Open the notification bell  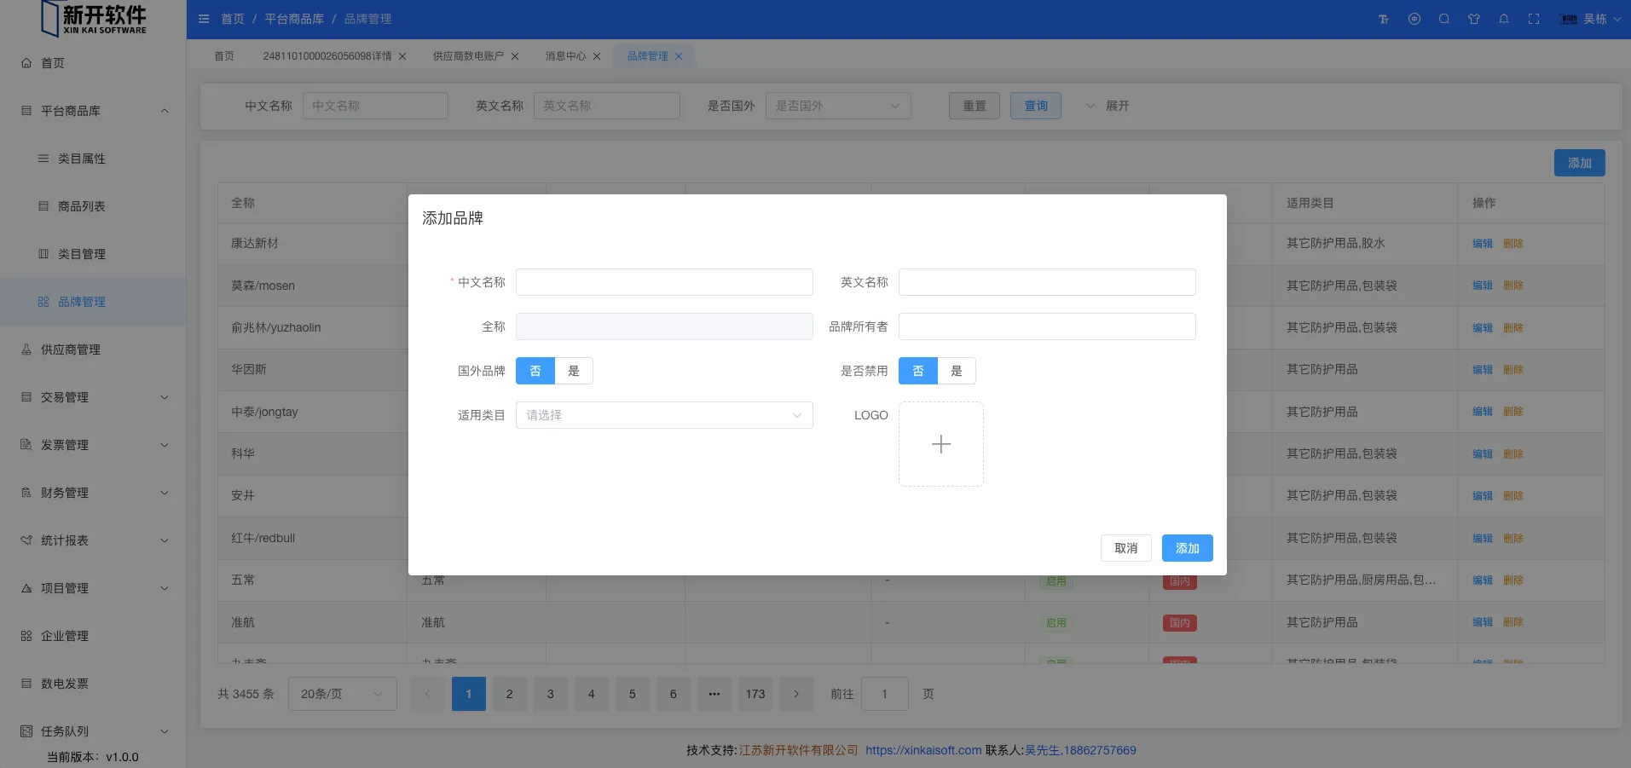pos(1504,19)
